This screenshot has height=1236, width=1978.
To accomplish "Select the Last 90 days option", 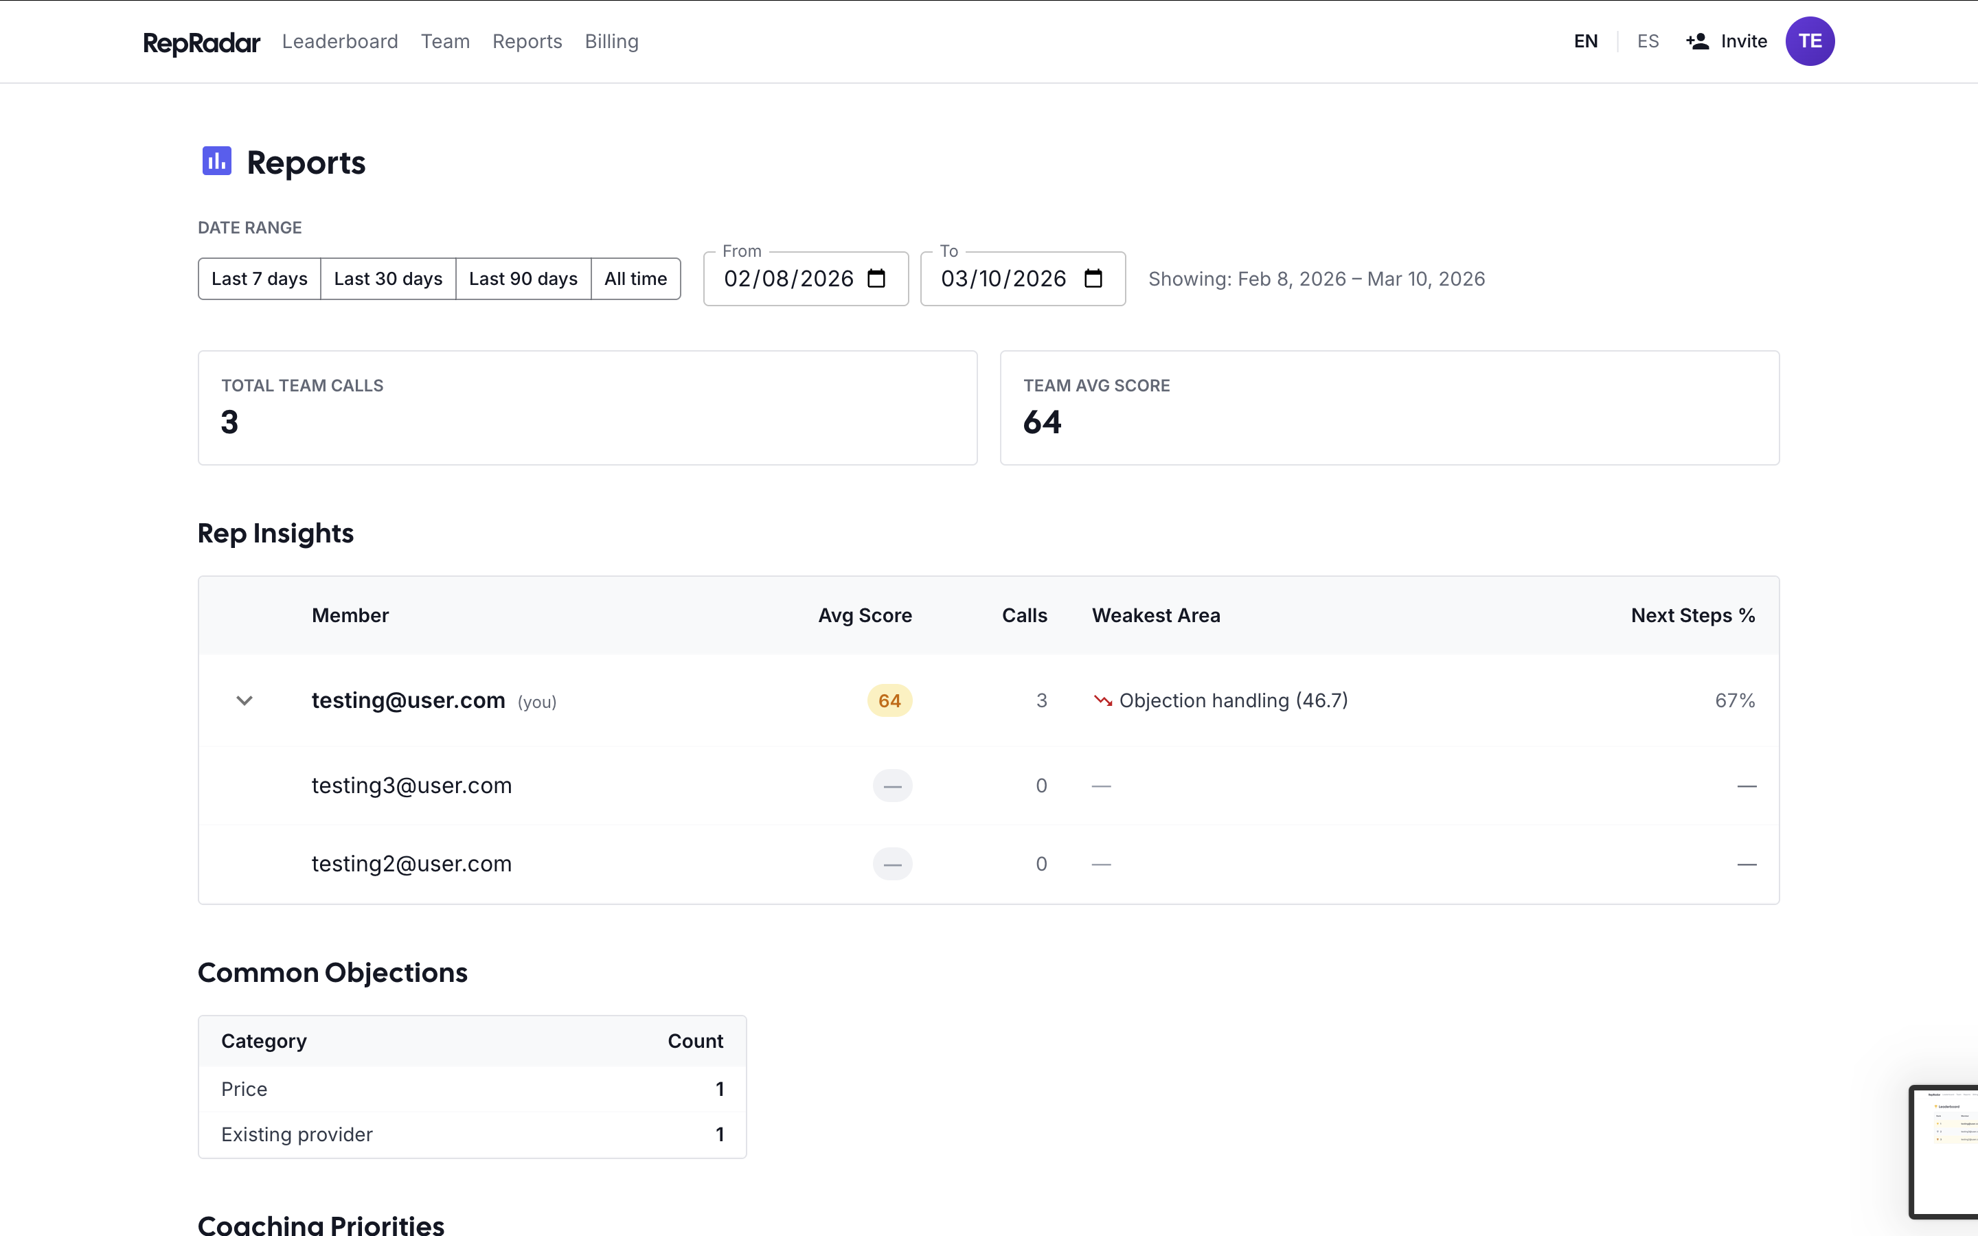I will pos(523,279).
